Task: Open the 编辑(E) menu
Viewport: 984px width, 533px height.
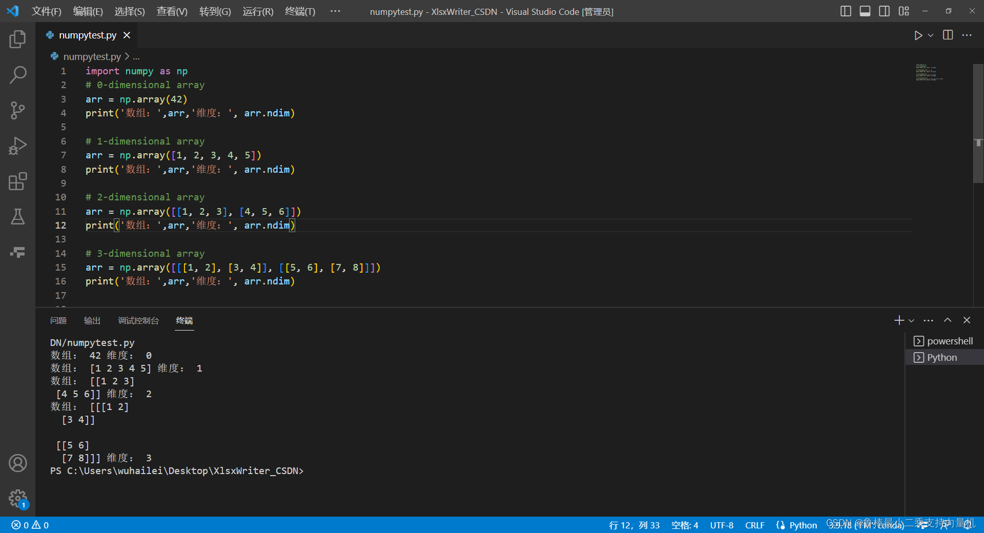Action: point(88,11)
